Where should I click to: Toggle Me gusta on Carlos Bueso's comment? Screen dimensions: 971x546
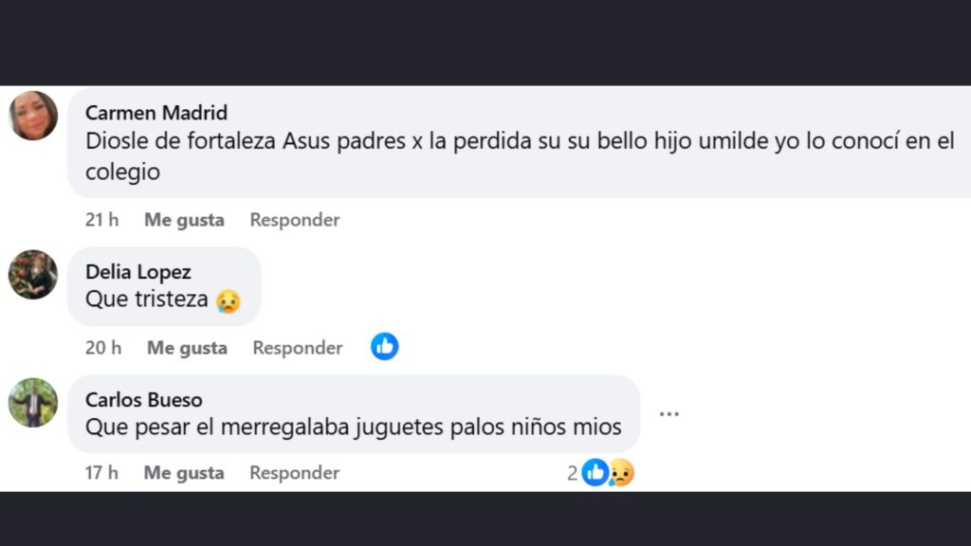[x=183, y=472]
